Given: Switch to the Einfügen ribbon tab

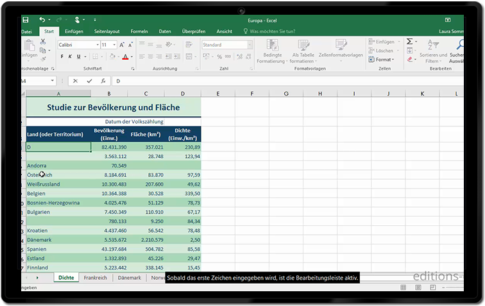Looking at the screenshot, I should [74, 31].
